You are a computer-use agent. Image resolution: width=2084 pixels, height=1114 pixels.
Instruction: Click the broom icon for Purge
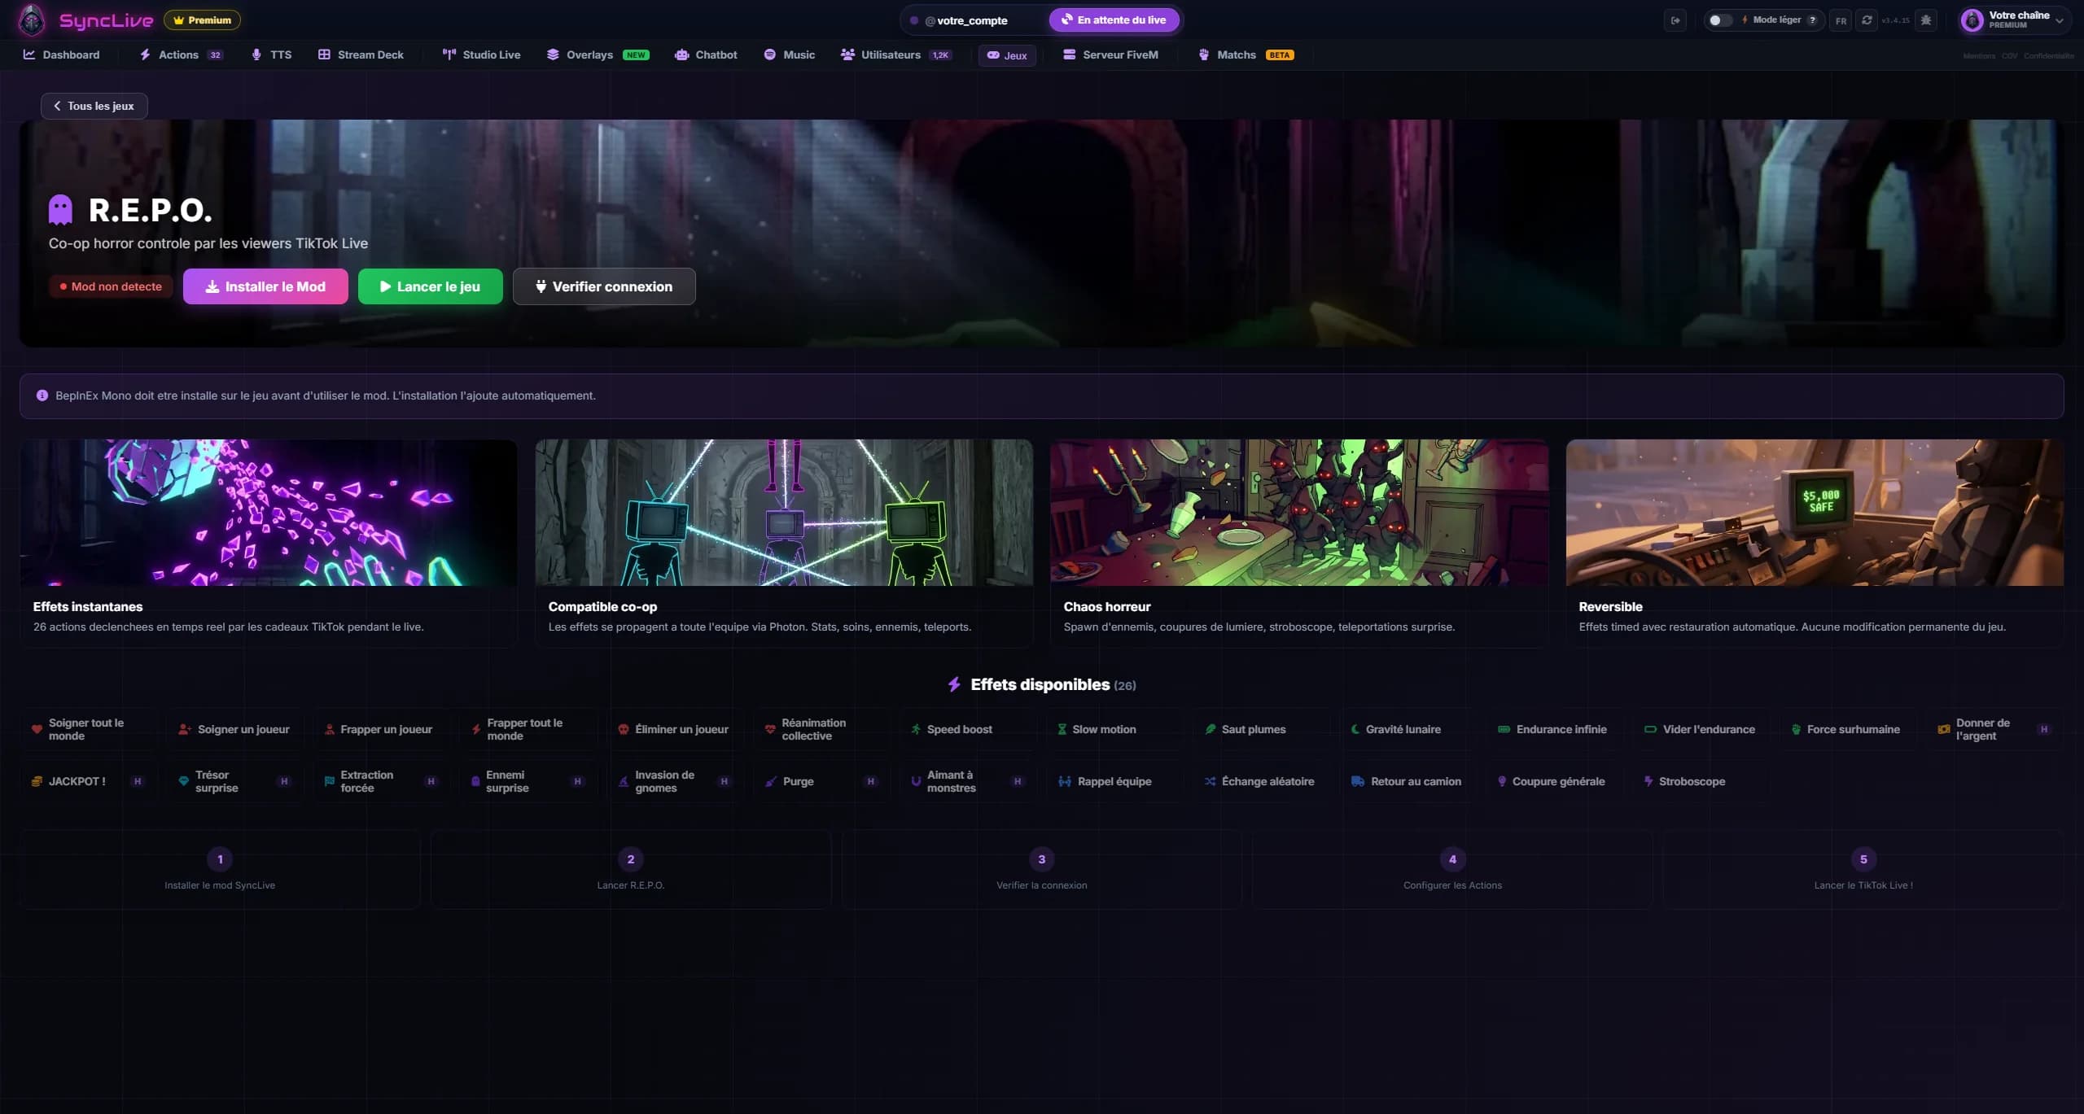771,781
